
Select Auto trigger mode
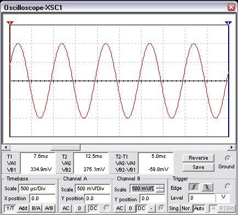coord(199,208)
